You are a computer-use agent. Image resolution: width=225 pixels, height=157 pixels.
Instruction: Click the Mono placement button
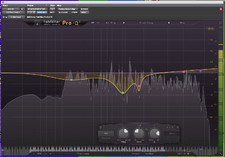[x=172, y=134]
